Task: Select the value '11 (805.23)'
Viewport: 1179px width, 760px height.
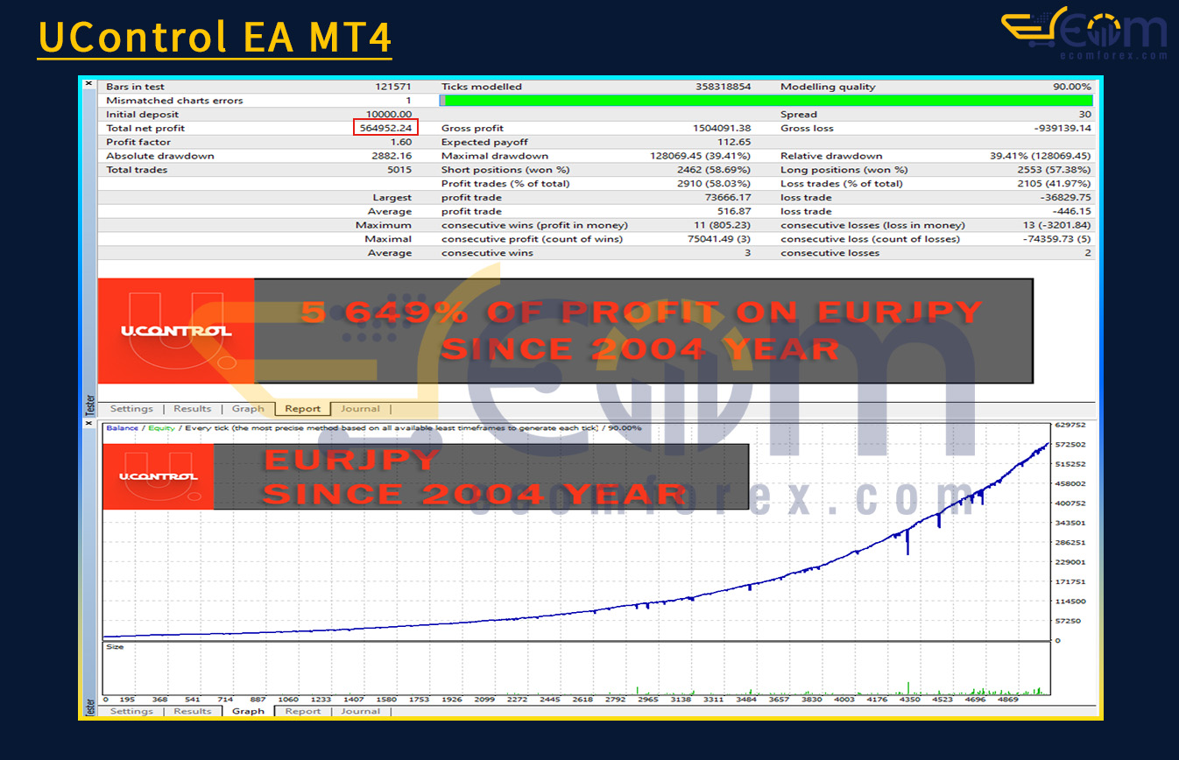Action: [x=723, y=225]
